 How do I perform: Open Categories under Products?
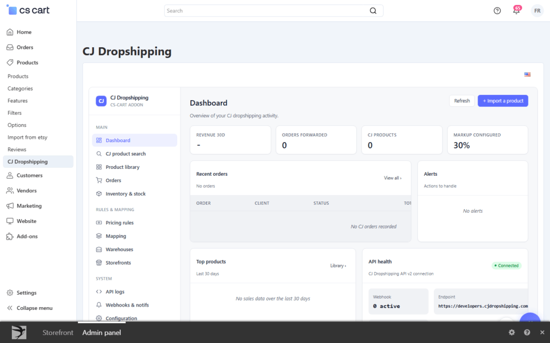20,88
